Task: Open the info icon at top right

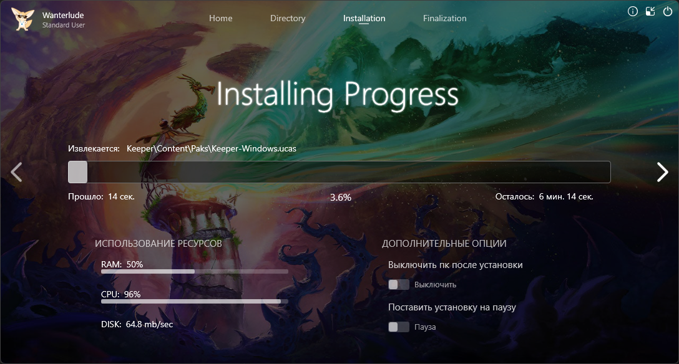Action: coord(633,12)
